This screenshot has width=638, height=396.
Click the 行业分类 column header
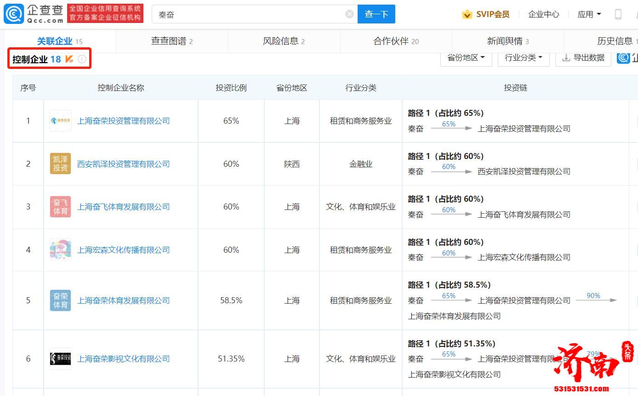click(x=361, y=87)
